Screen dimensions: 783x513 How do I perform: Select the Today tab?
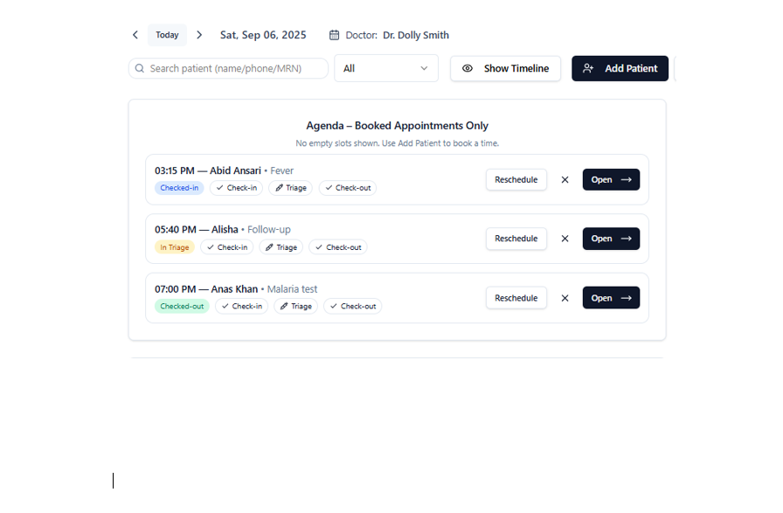pyautogui.click(x=167, y=35)
